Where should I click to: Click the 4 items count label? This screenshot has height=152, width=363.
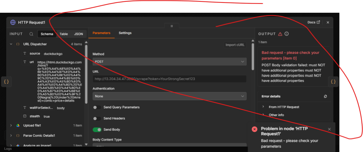(x=77, y=44)
